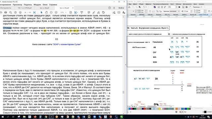Screen dimensions: 212x119
Task: Open Acrobat help question mark icon
Action: coord(110,8)
